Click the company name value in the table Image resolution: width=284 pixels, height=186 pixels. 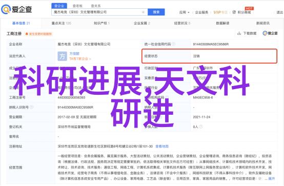pos(84,44)
